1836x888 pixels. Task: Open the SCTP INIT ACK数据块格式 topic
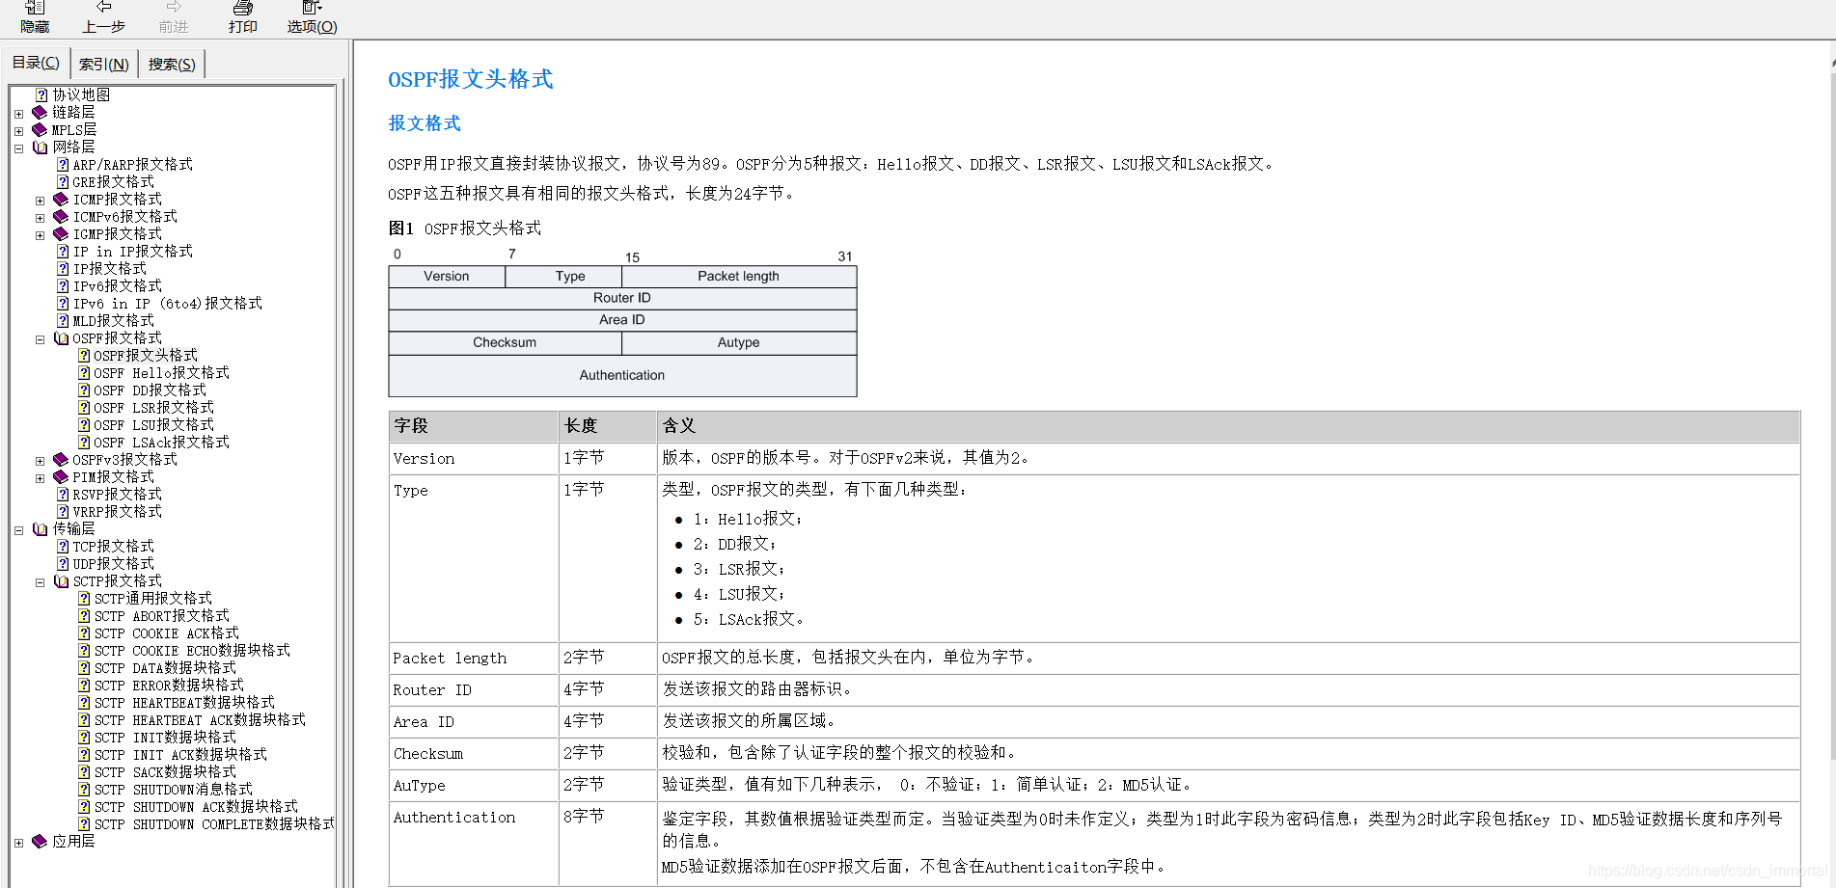pos(180,755)
